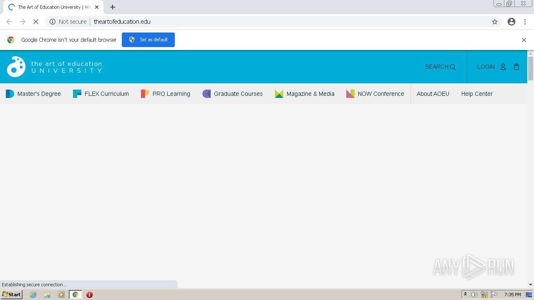Click the user account silhouette icon
Screen dimensions: 534x300
coord(503,67)
